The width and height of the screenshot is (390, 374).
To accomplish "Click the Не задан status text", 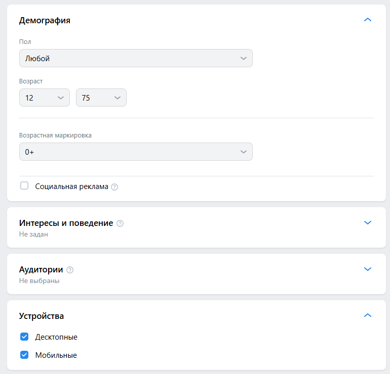I will click(x=33, y=235).
